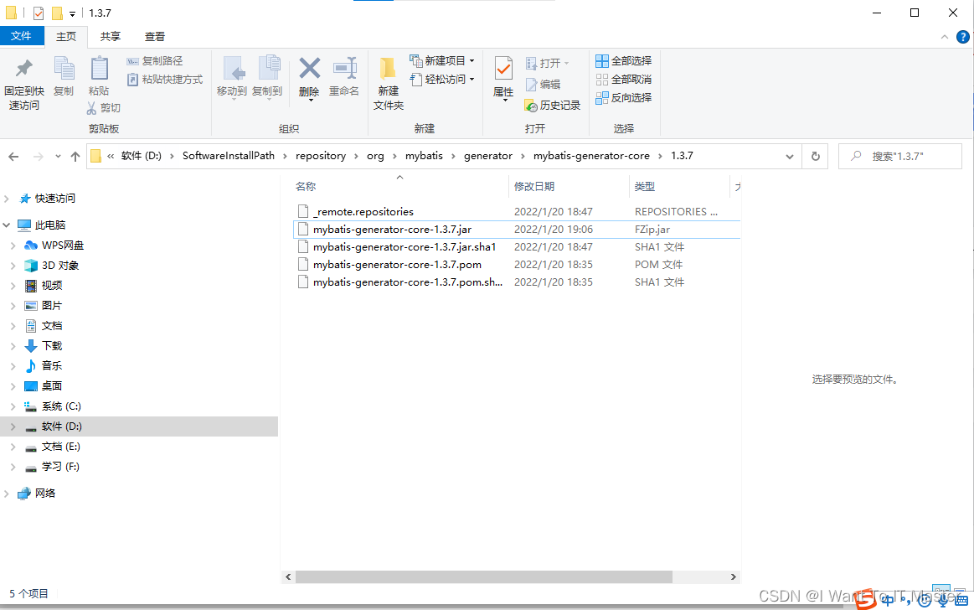Select mybatis-generator-core-1.3.7.jar file
This screenshot has height=610, width=974.
[x=516, y=230]
